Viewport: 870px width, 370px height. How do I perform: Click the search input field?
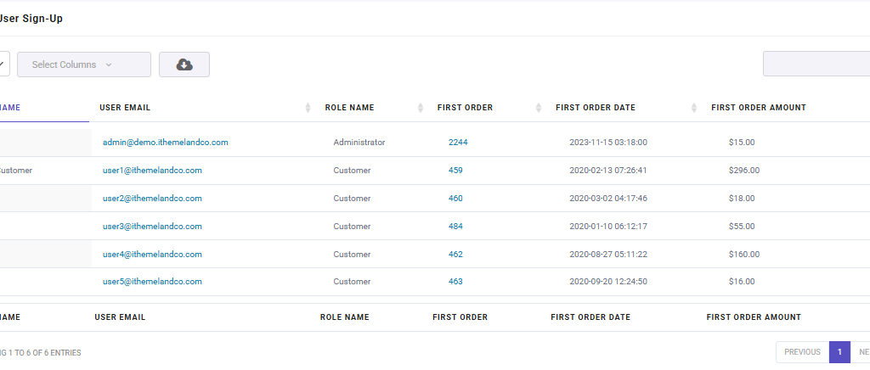pos(816,64)
